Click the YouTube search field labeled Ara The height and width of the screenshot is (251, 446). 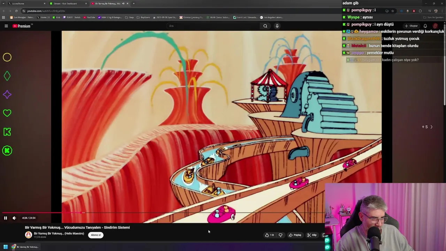coord(213,26)
